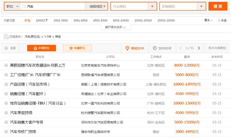The image size is (231, 138).
Task: Expand the 更多 salary range dropdown
Action: (x=208, y=20)
